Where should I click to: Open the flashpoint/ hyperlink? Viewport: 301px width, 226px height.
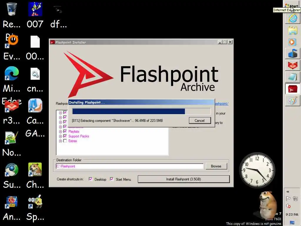[222, 104]
